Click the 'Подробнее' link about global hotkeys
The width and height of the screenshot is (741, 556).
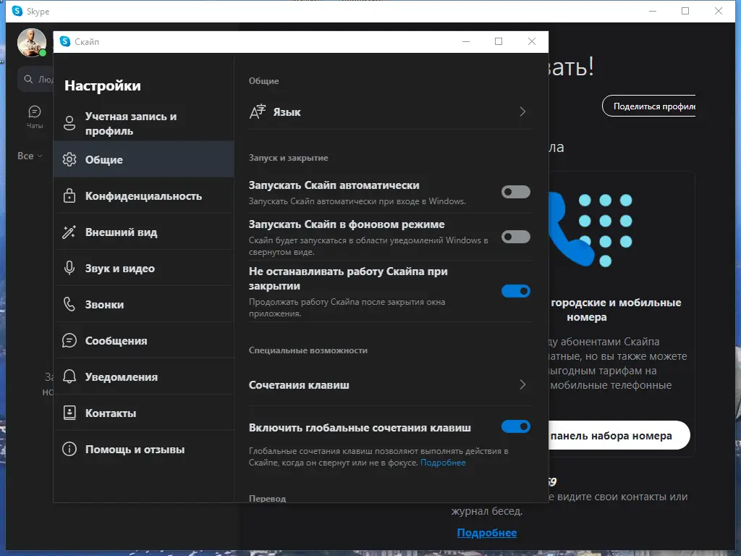click(x=443, y=463)
